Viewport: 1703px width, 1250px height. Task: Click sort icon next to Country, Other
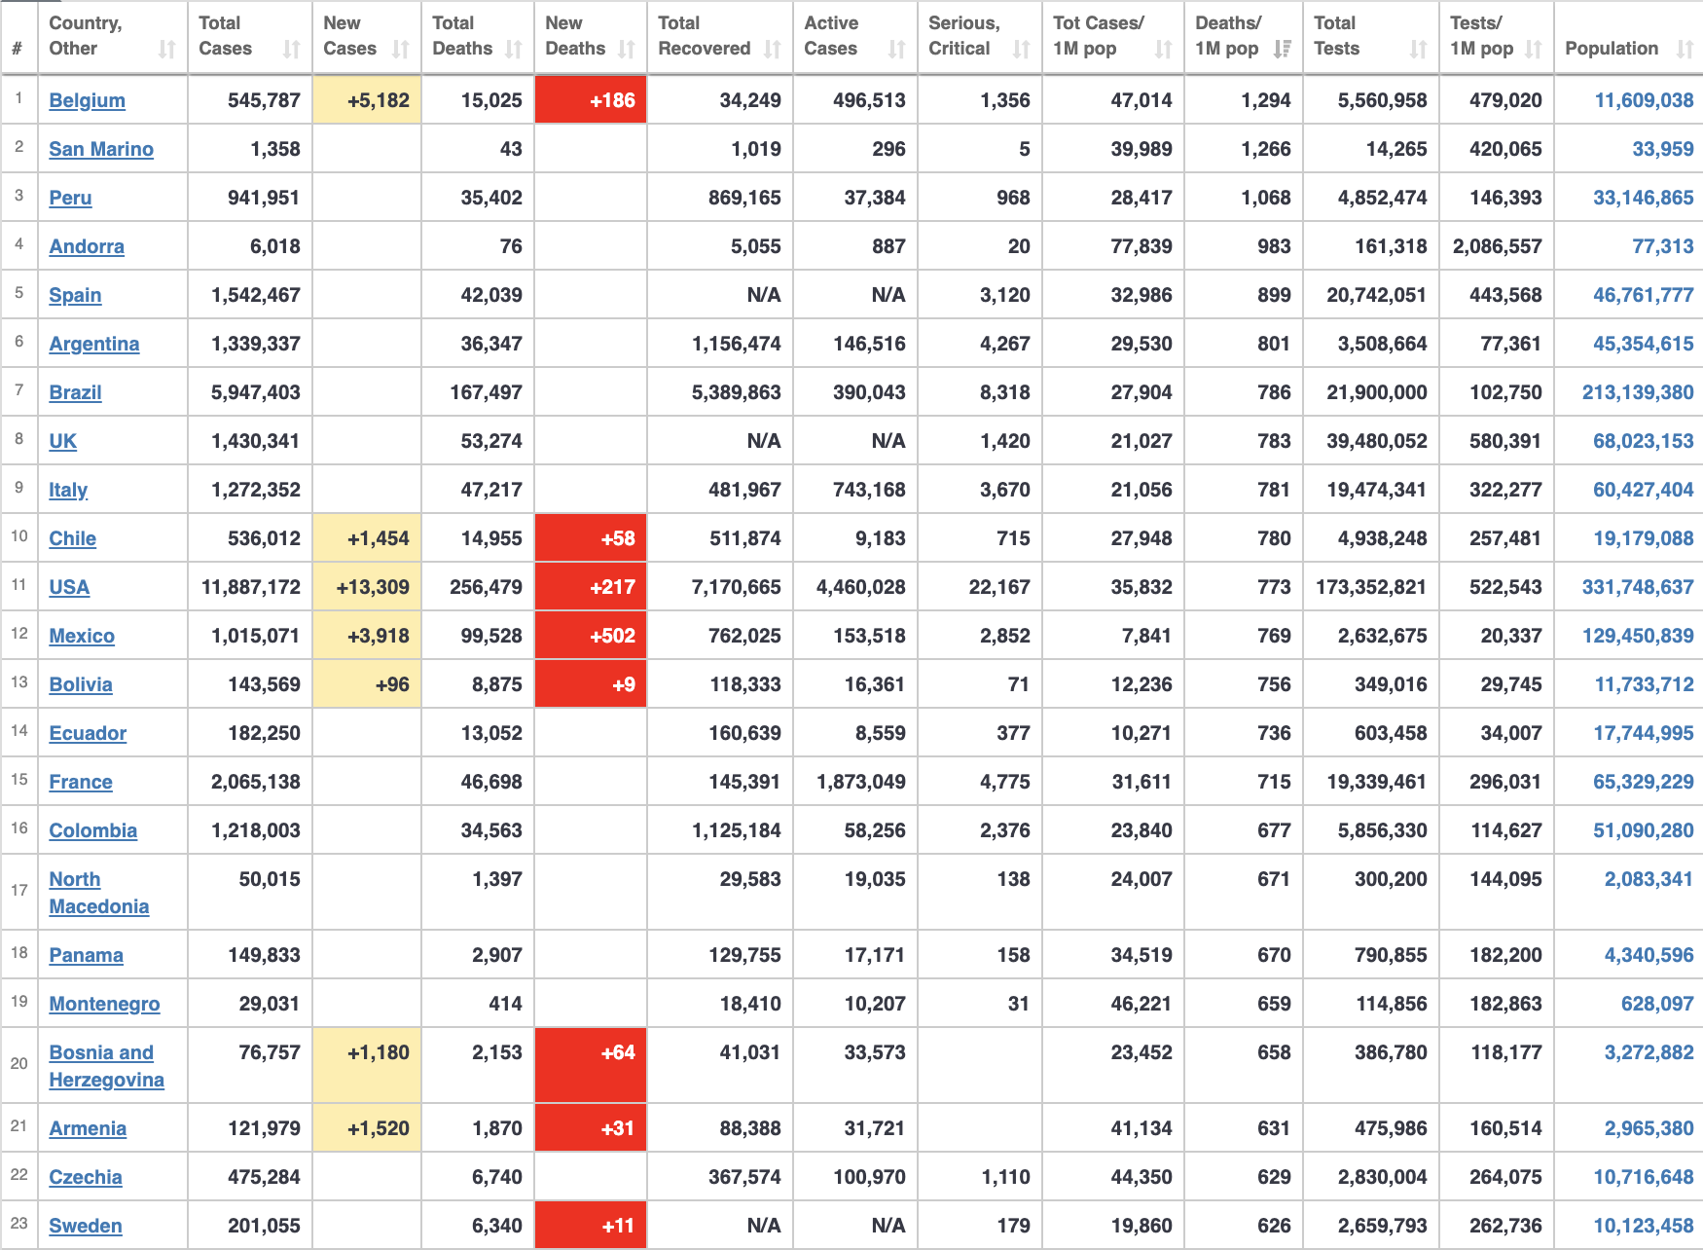click(166, 49)
